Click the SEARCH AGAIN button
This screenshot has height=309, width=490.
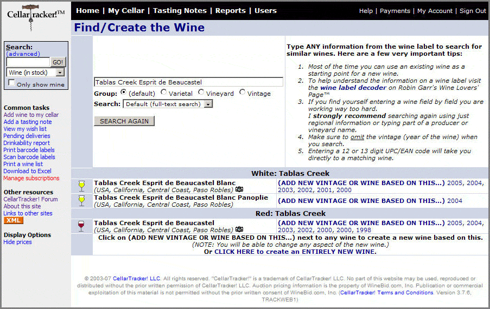click(x=124, y=121)
